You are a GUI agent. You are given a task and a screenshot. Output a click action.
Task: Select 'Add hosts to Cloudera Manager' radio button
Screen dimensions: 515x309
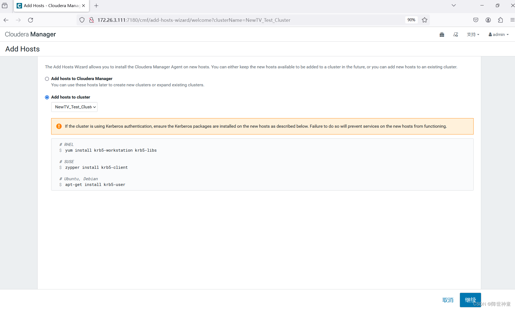click(x=47, y=79)
